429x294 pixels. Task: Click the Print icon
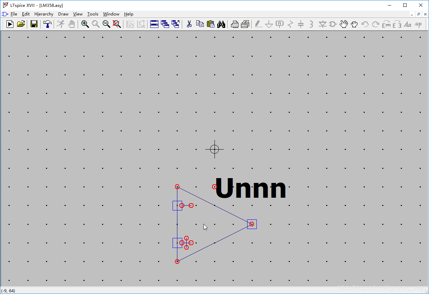coord(245,24)
